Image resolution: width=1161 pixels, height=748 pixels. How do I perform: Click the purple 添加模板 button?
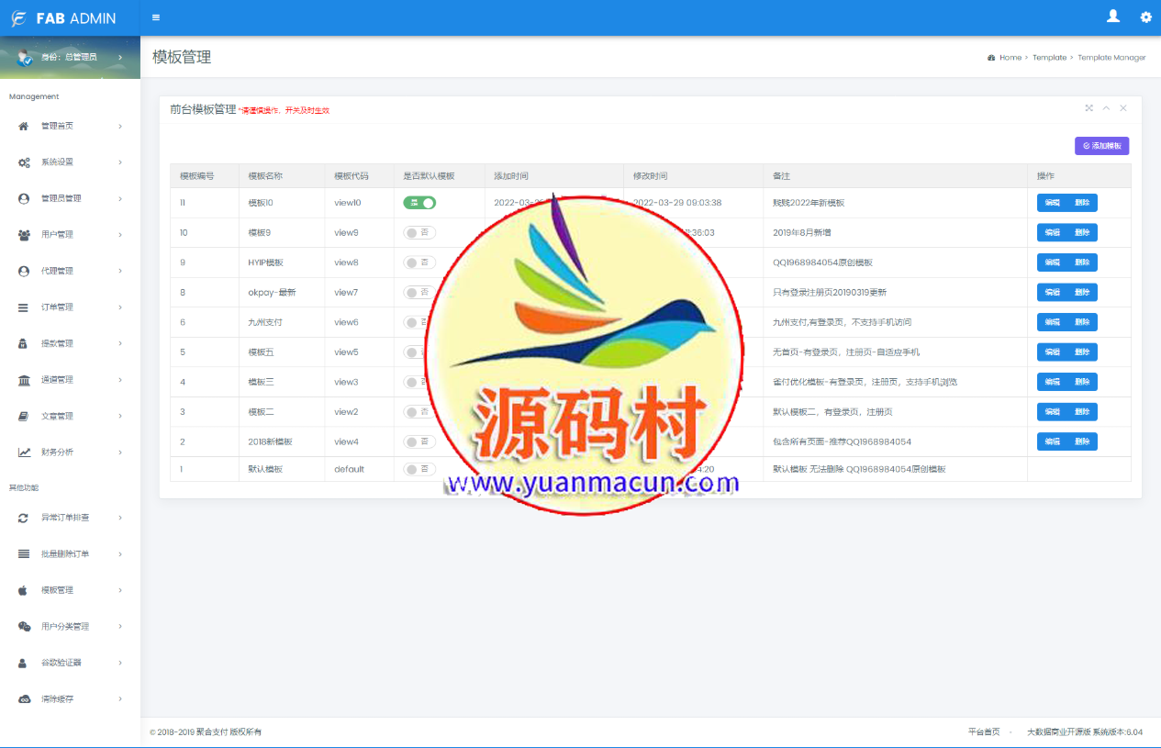click(x=1101, y=146)
